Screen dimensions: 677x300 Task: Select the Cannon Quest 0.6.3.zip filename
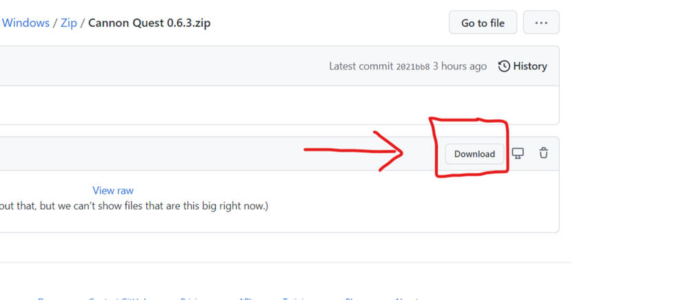point(150,23)
